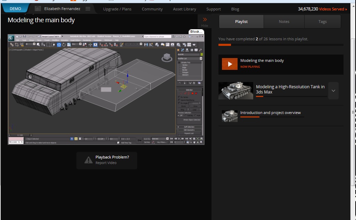The height and width of the screenshot is (220, 356).
Task: Select the Vertex sub-object icon
Action: tap(181, 93)
